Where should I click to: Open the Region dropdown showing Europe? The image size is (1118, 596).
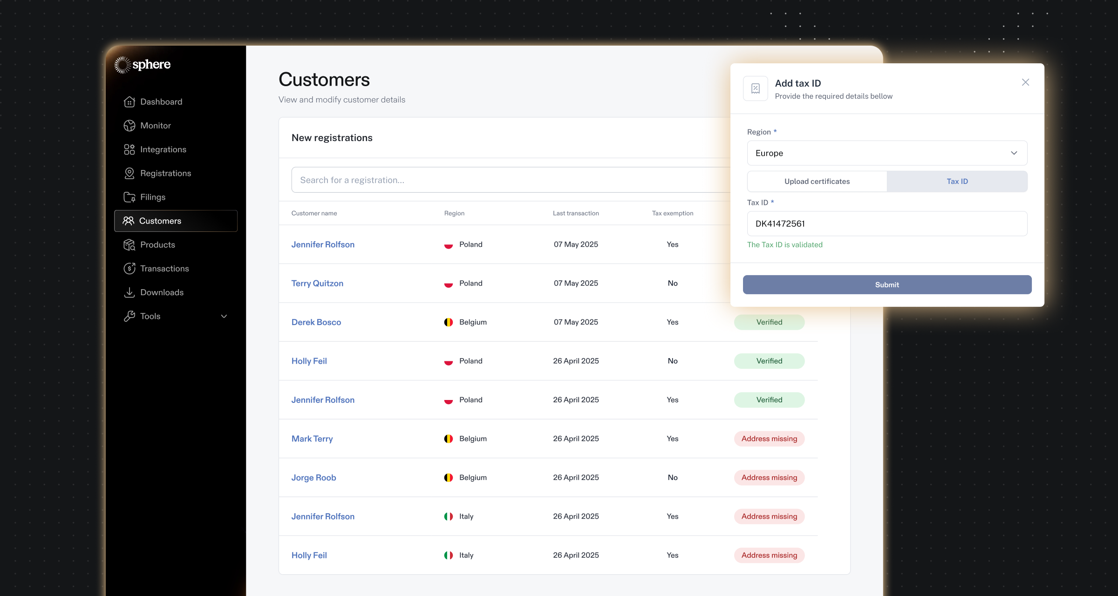(887, 153)
